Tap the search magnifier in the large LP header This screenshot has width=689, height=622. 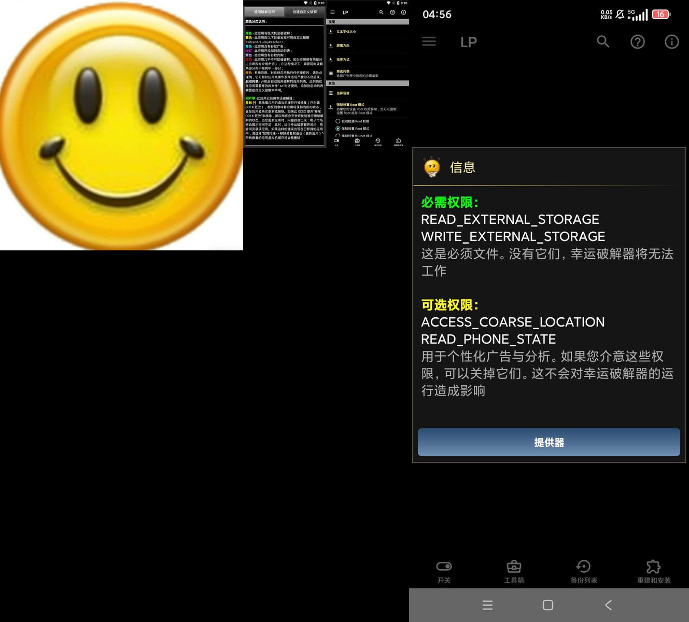click(602, 41)
